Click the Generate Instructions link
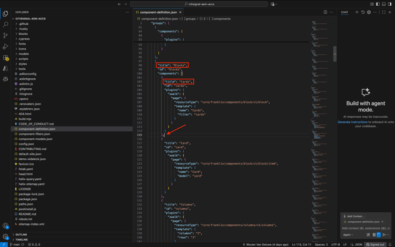395x247 pixels. coord(352,122)
